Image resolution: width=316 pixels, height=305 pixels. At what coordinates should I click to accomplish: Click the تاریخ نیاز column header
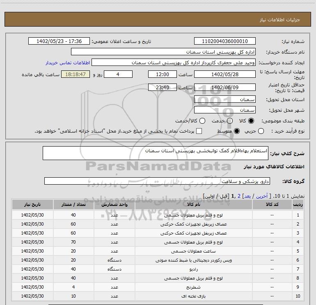(32, 204)
